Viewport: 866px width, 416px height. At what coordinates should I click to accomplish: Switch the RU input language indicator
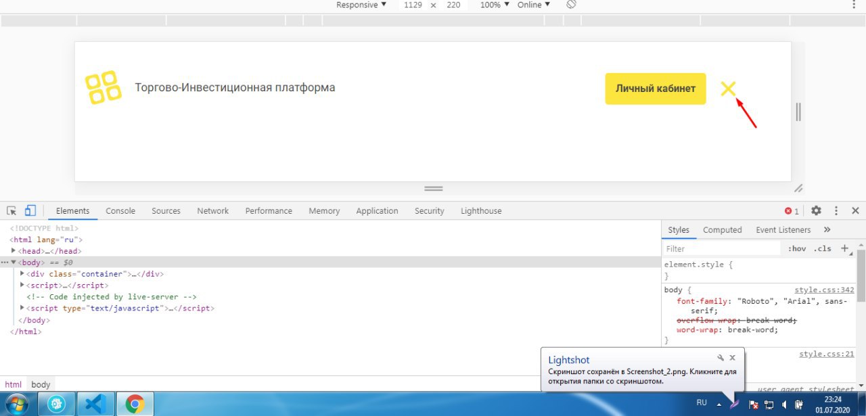(702, 403)
